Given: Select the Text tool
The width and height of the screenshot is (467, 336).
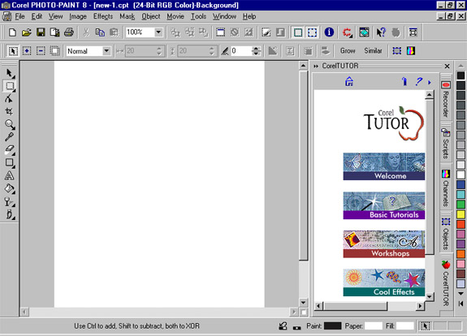Looking at the screenshot, I should coord(9,175).
